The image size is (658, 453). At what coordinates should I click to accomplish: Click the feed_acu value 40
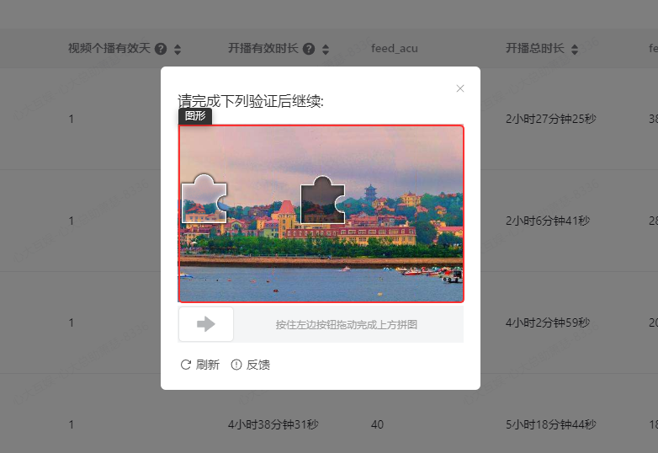(377, 425)
